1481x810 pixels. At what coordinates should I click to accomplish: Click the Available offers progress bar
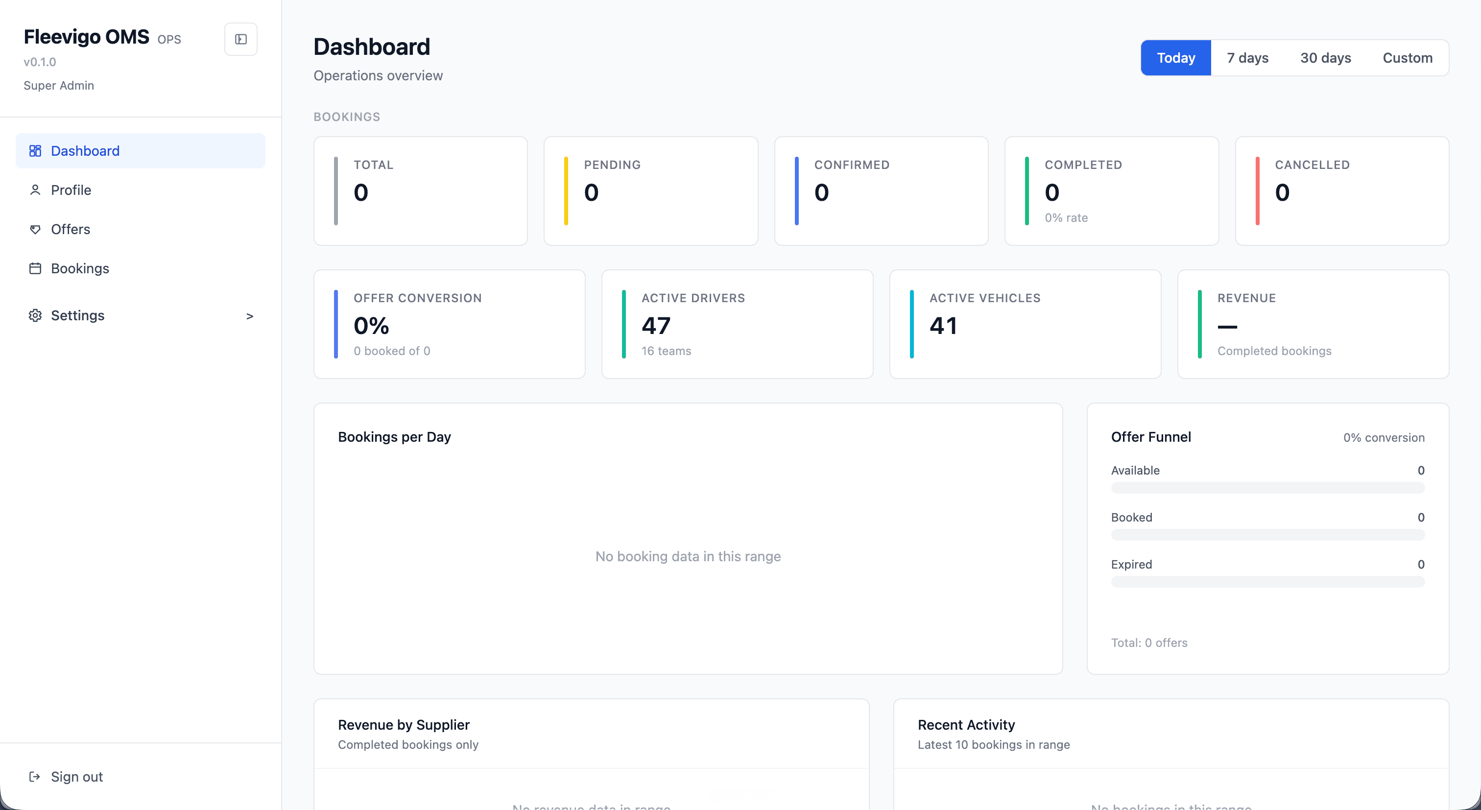(x=1267, y=487)
